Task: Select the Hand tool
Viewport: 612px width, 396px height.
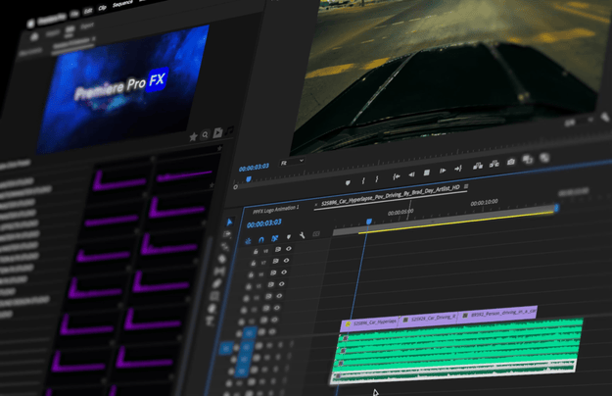Action: [x=212, y=309]
